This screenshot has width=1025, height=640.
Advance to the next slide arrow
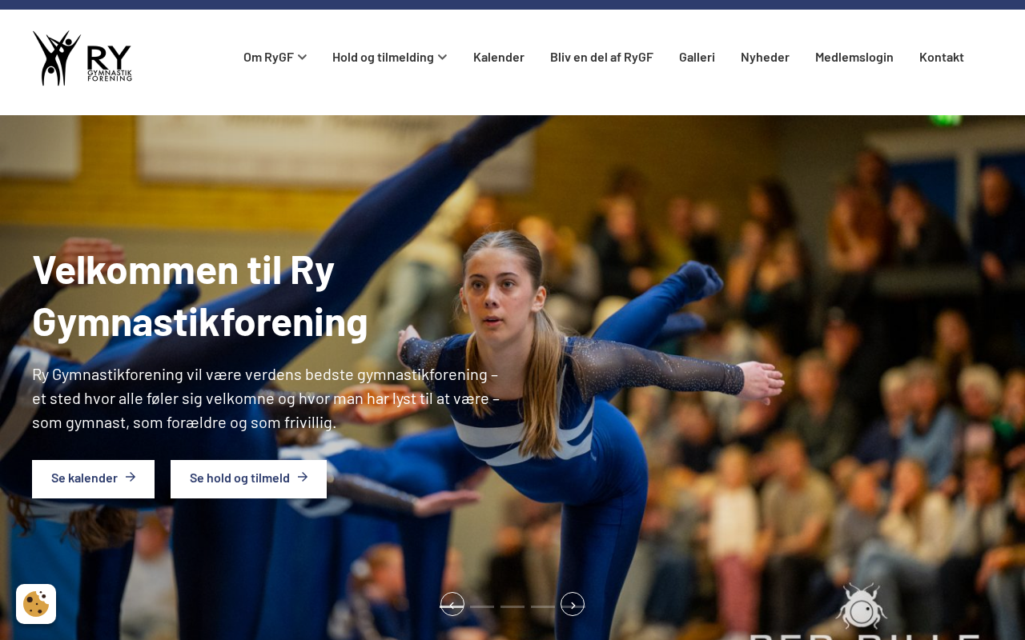click(x=573, y=604)
